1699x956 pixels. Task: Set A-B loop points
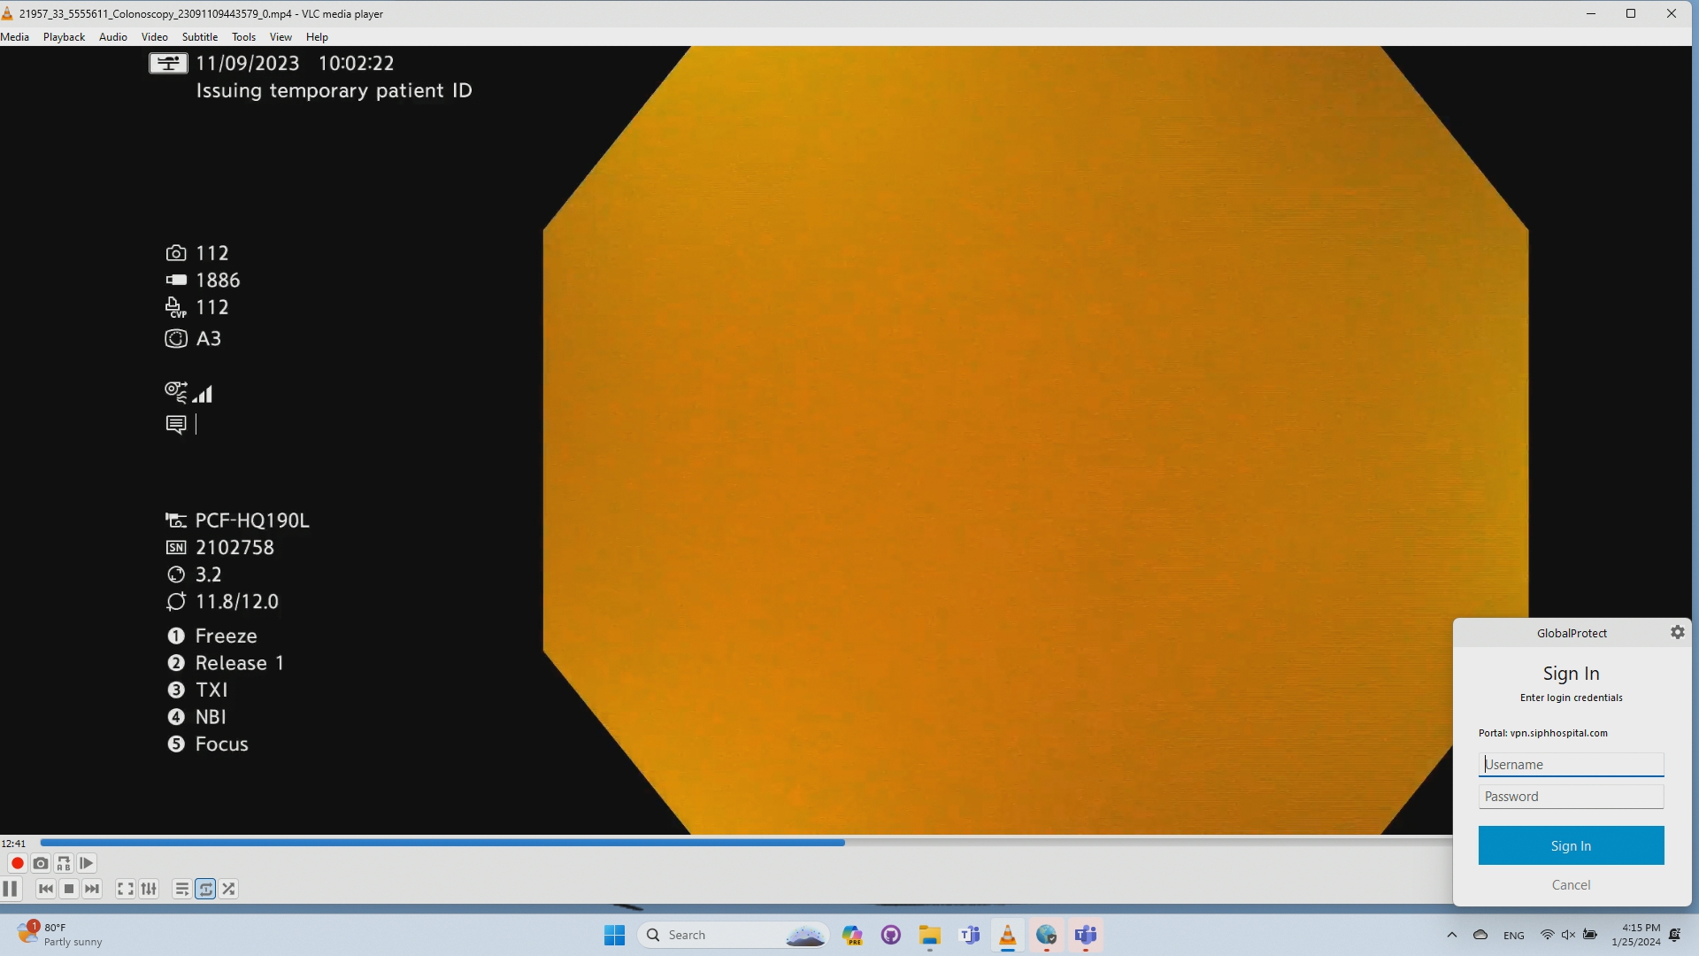click(64, 863)
